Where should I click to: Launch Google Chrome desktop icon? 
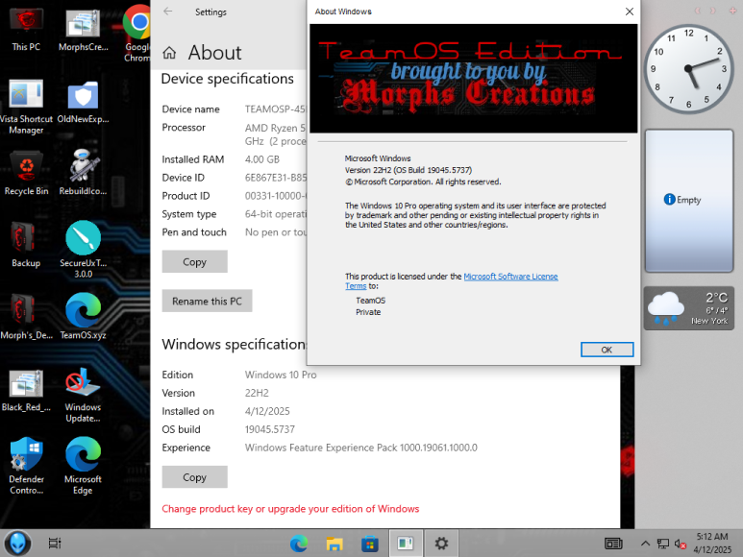point(137,33)
